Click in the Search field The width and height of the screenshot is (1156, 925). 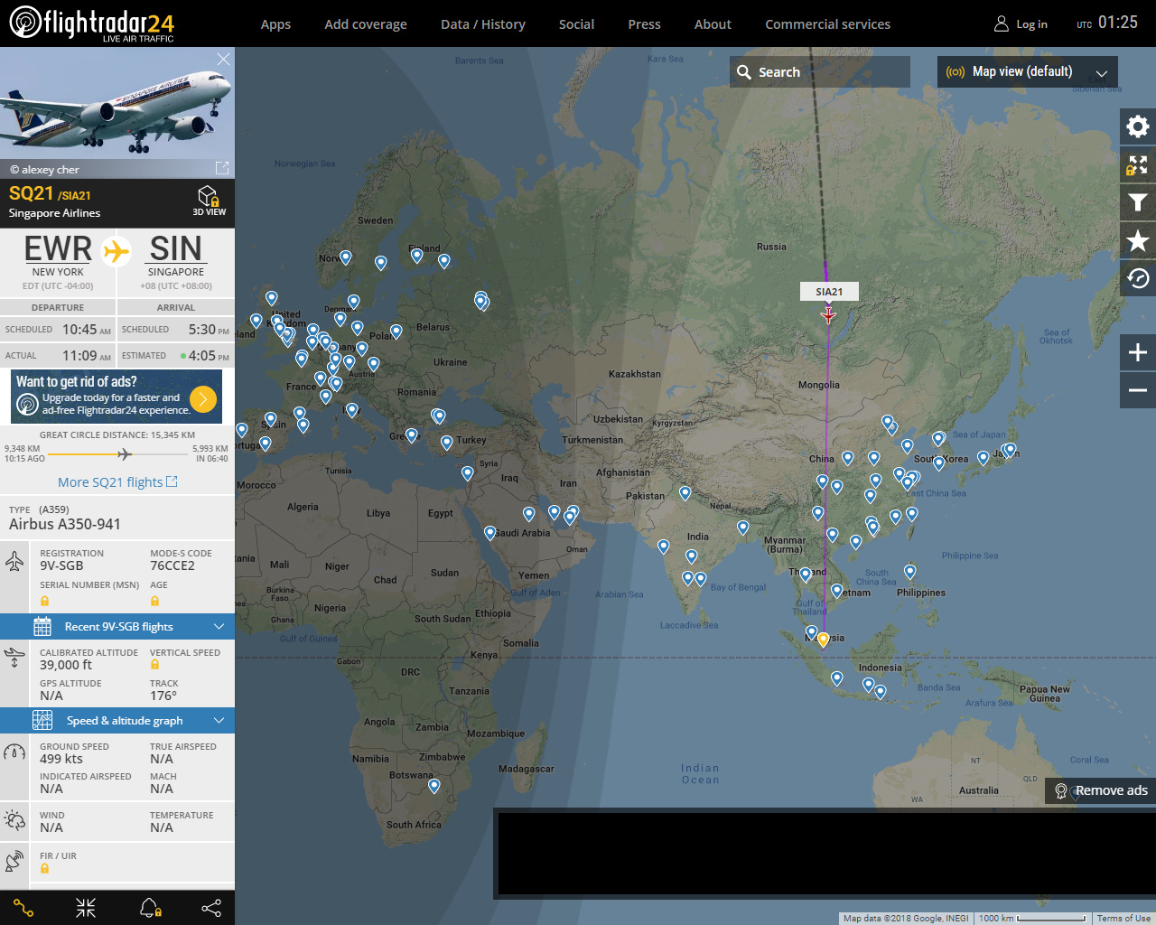coord(820,72)
